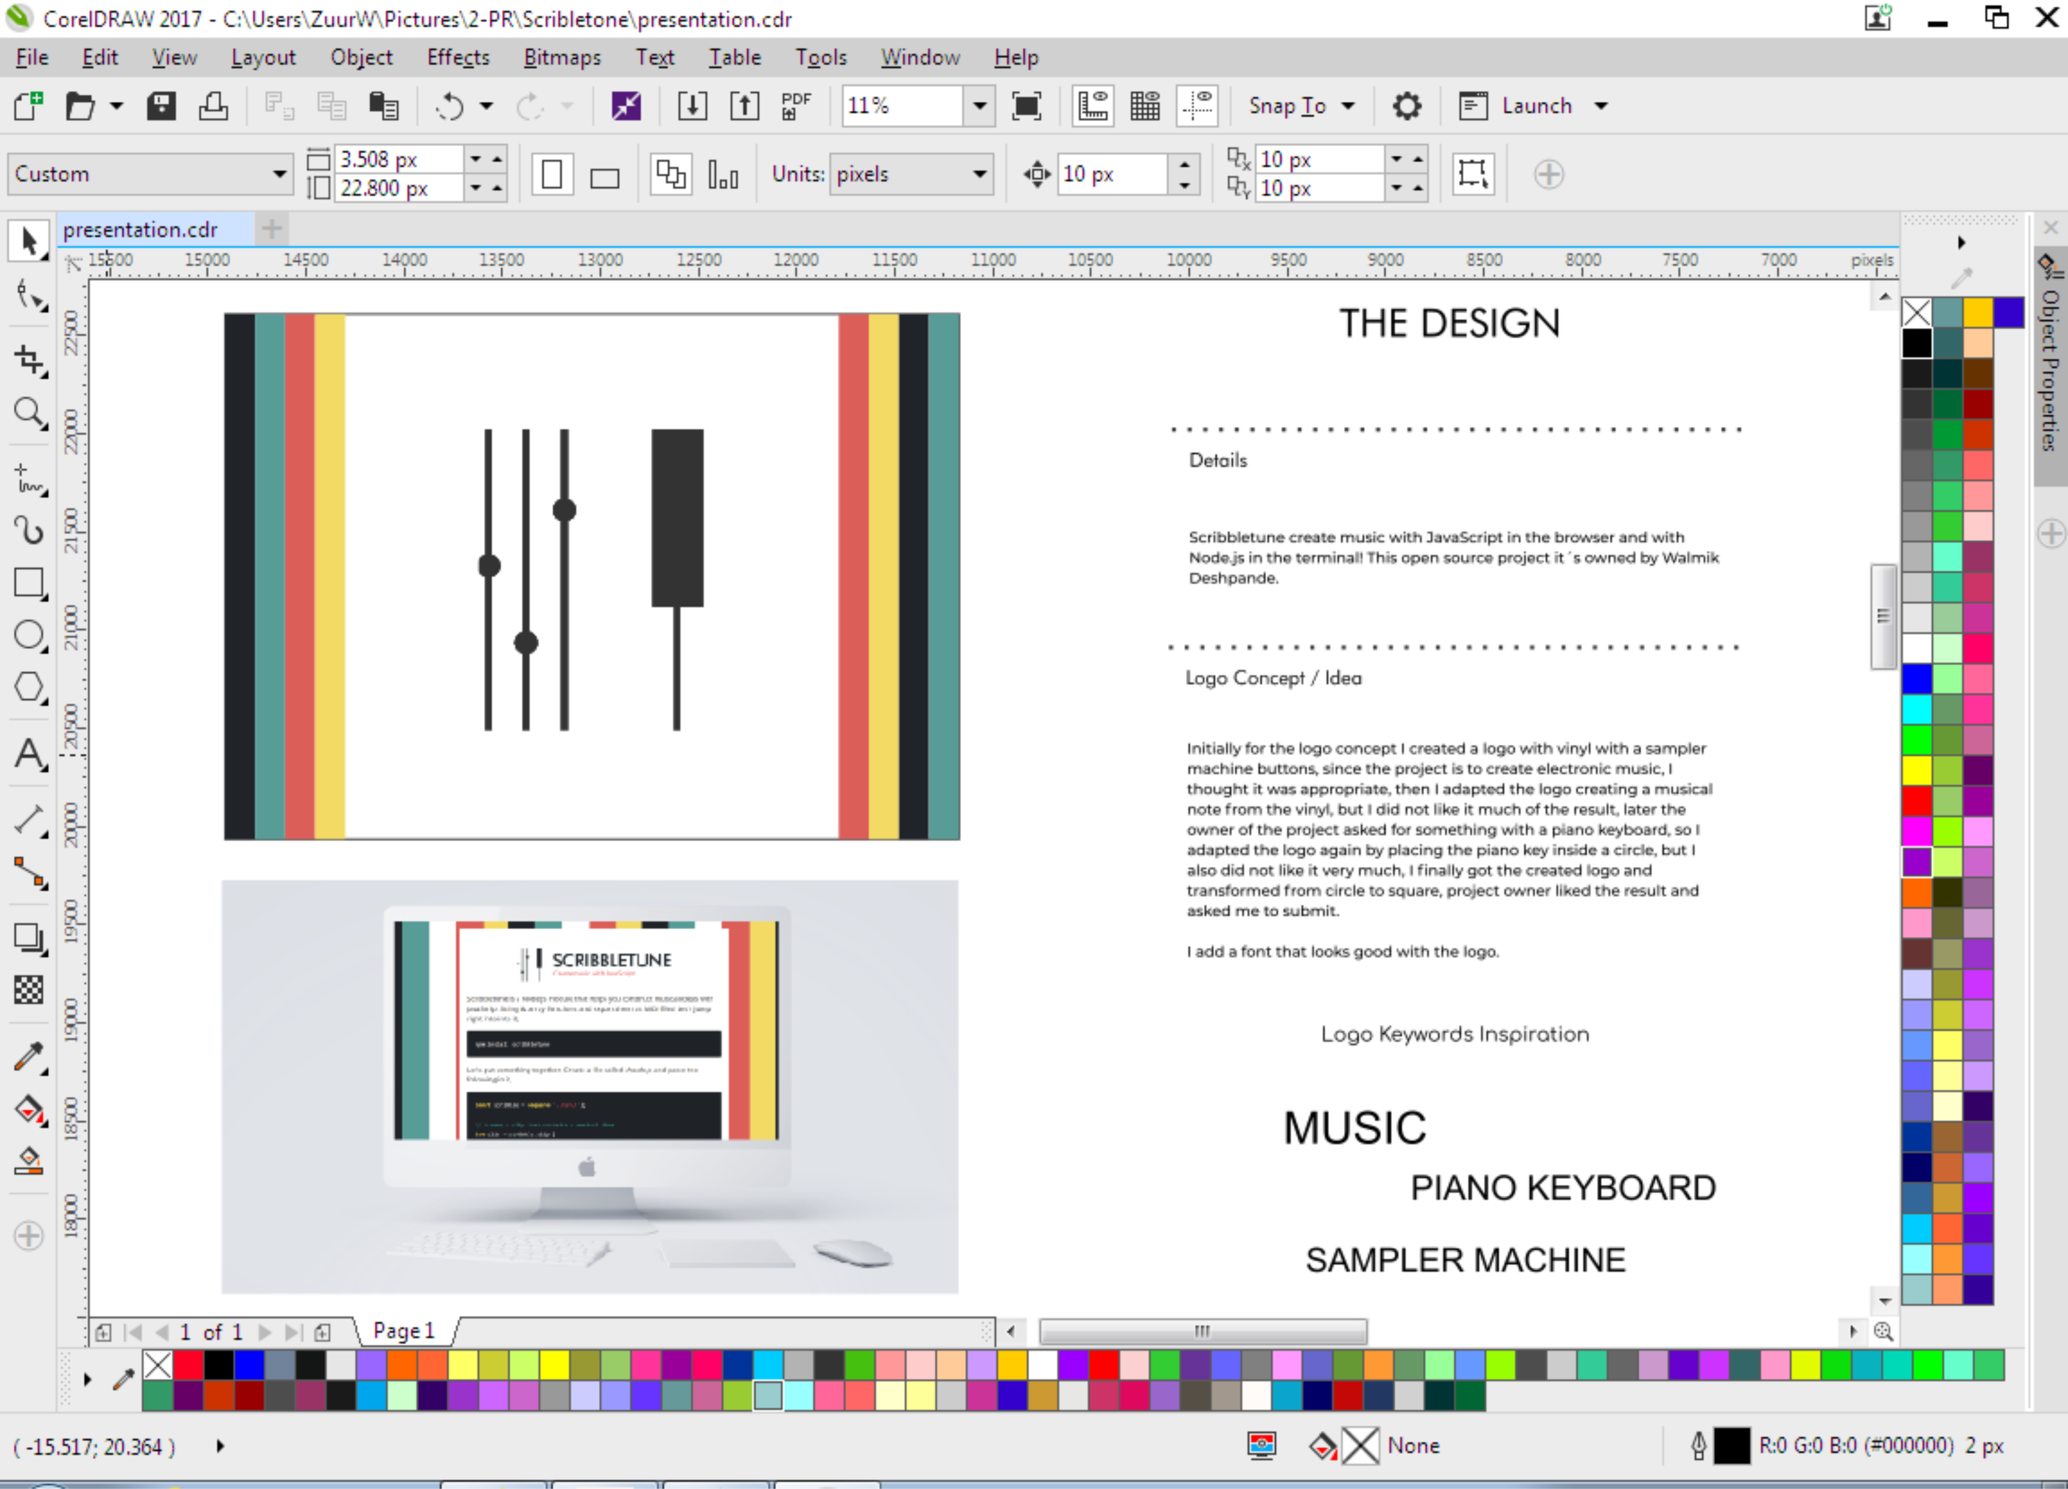Select the Ellipse tool
The width and height of the screenshot is (2068, 1489).
(x=28, y=635)
